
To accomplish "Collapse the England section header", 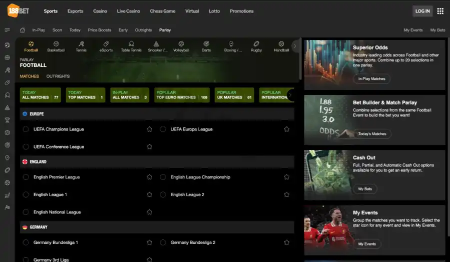I will click(157, 161).
